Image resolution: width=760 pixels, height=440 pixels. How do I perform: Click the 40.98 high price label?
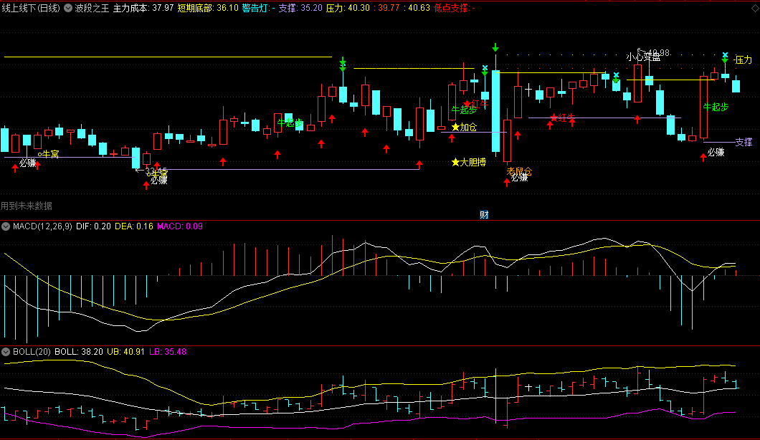point(659,52)
